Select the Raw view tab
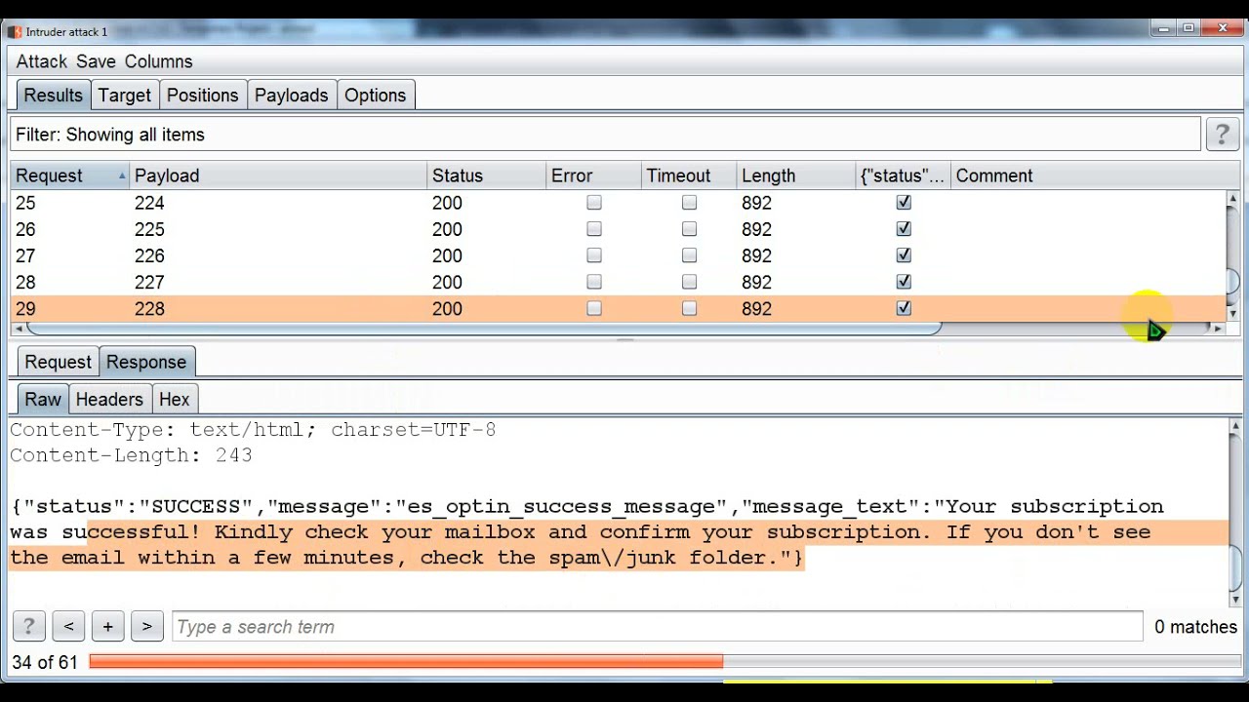Image resolution: width=1249 pixels, height=702 pixels. coord(43,399)
